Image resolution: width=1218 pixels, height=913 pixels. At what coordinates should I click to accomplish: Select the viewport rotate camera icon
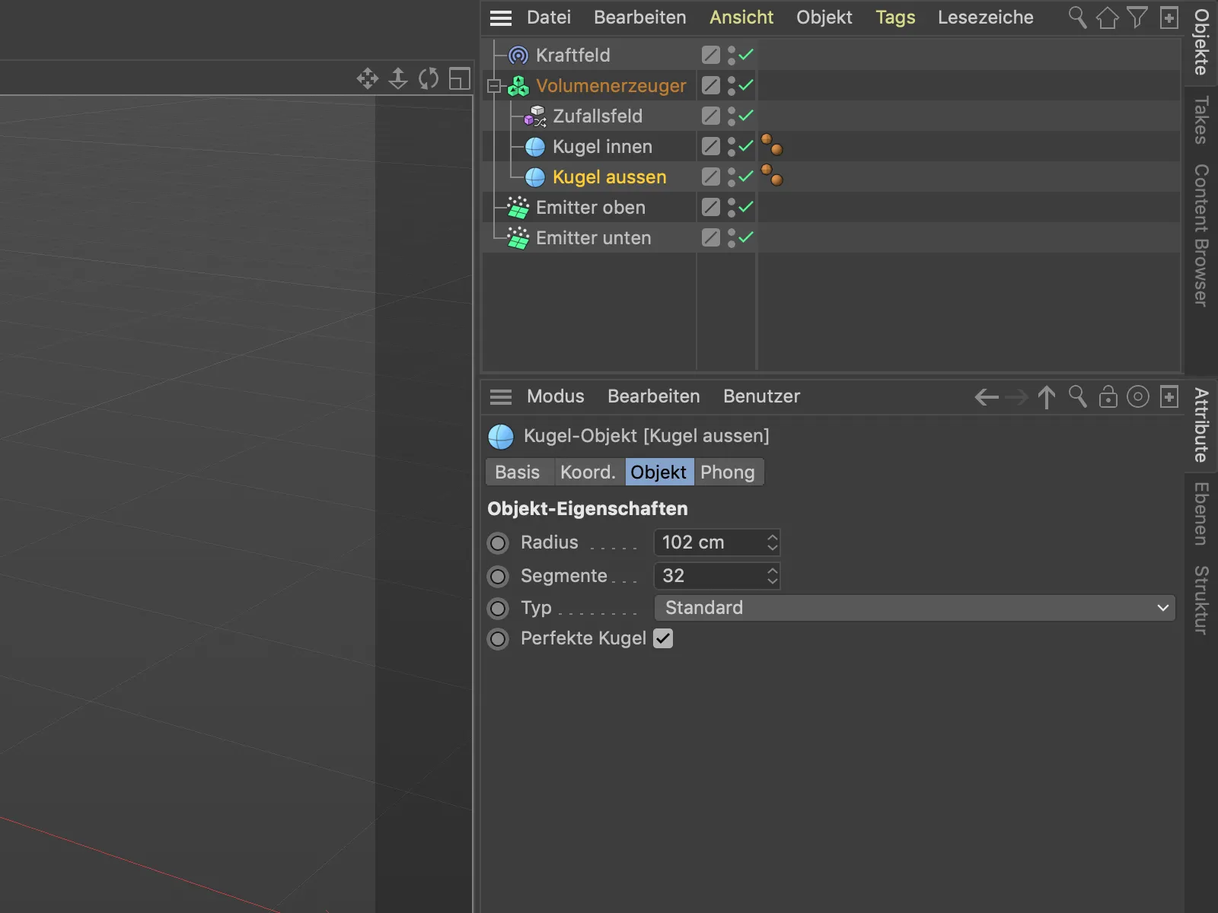(429, 78)
